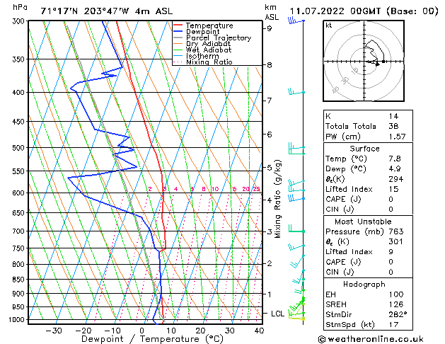
Task: Click the 300 pressure level label
Action: click(19, 21)
